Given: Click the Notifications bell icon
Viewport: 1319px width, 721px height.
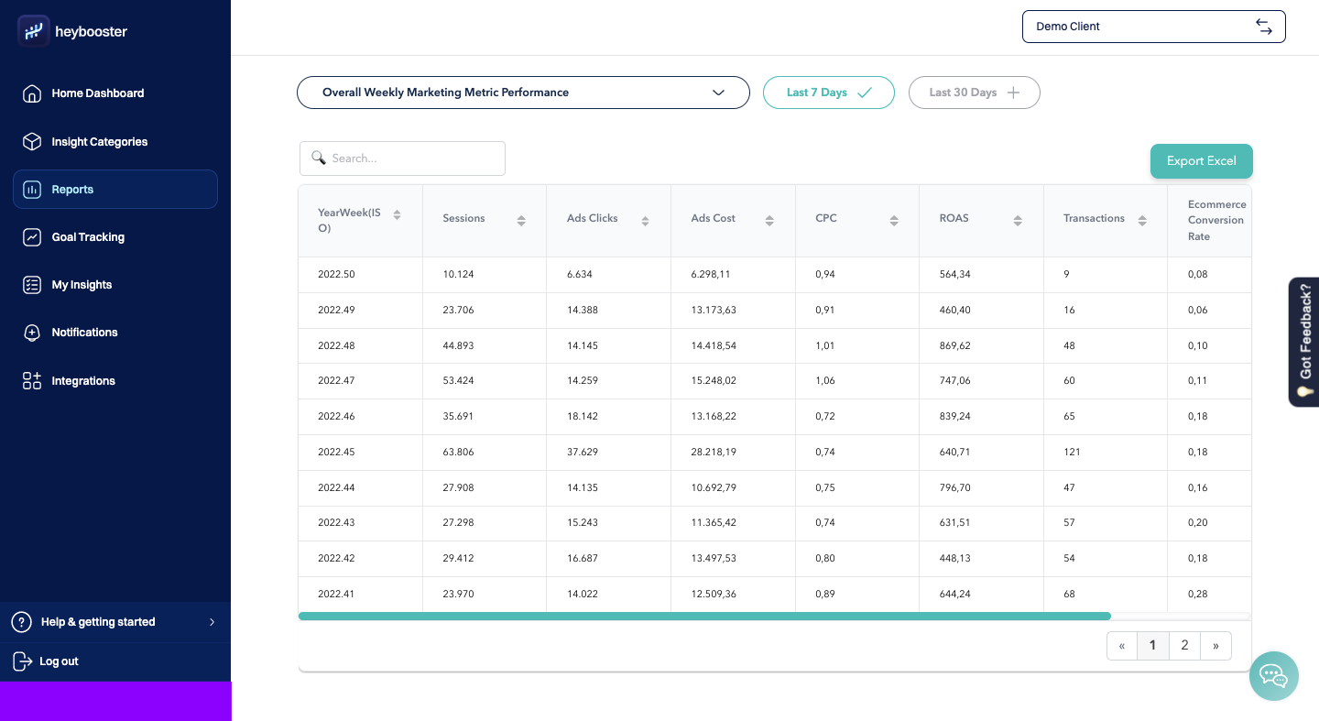Looking at the screenshot, I should point(32,333).
